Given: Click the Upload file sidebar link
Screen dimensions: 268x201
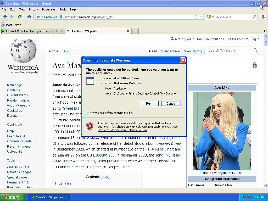Looking at the screenshot, I should 15,152.
